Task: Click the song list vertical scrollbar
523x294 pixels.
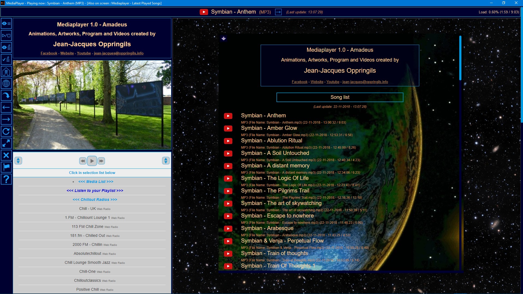Action: pos(460,58)
